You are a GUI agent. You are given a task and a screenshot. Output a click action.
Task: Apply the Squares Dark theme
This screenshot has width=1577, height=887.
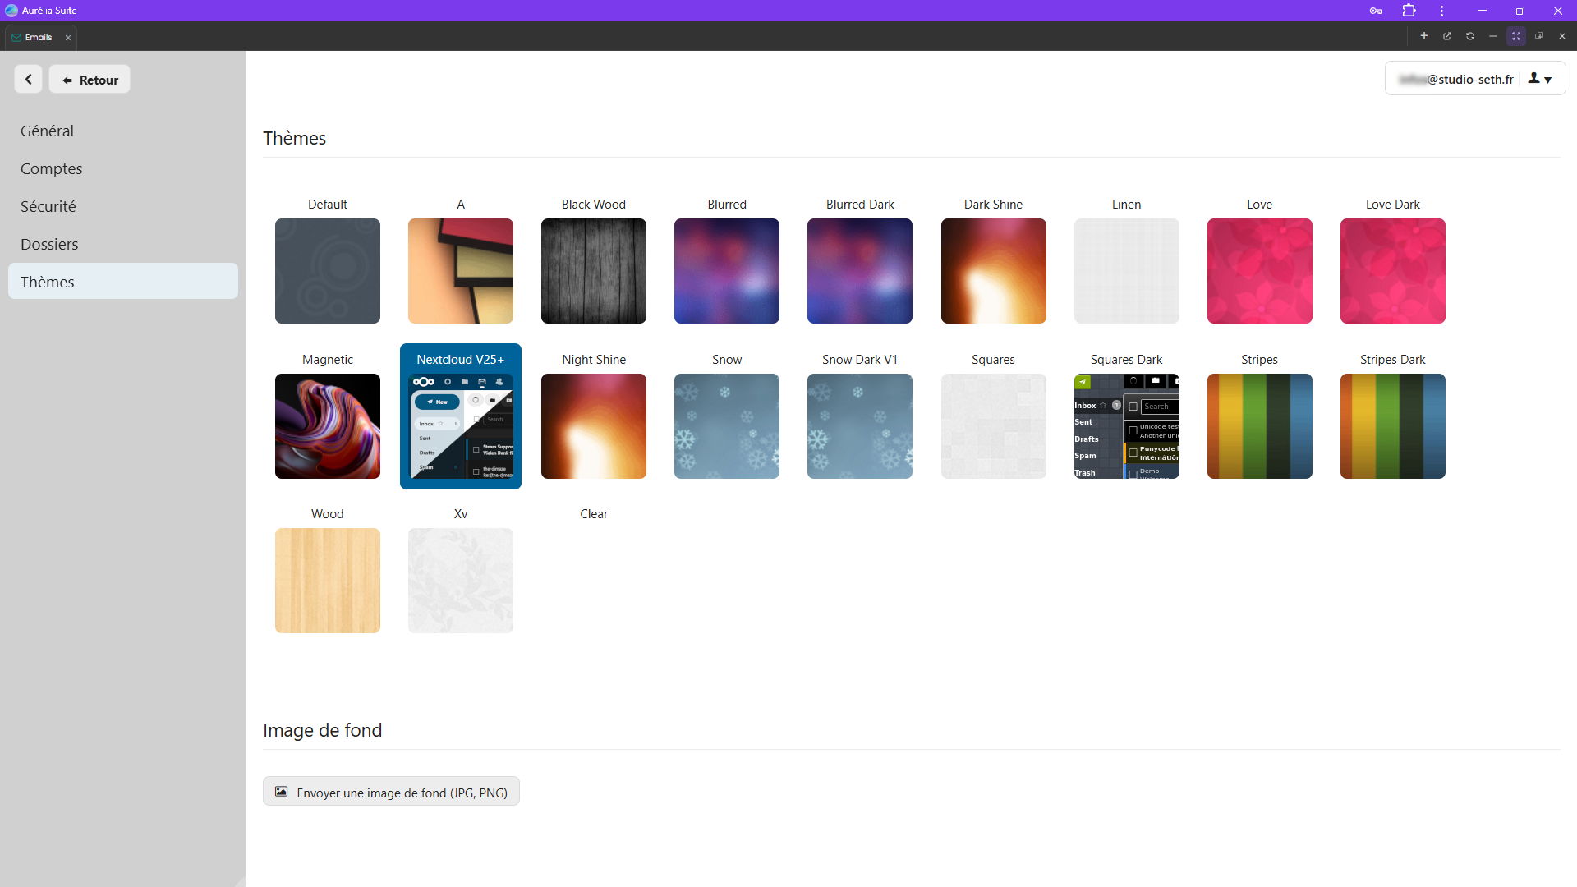pos(1127,426)
